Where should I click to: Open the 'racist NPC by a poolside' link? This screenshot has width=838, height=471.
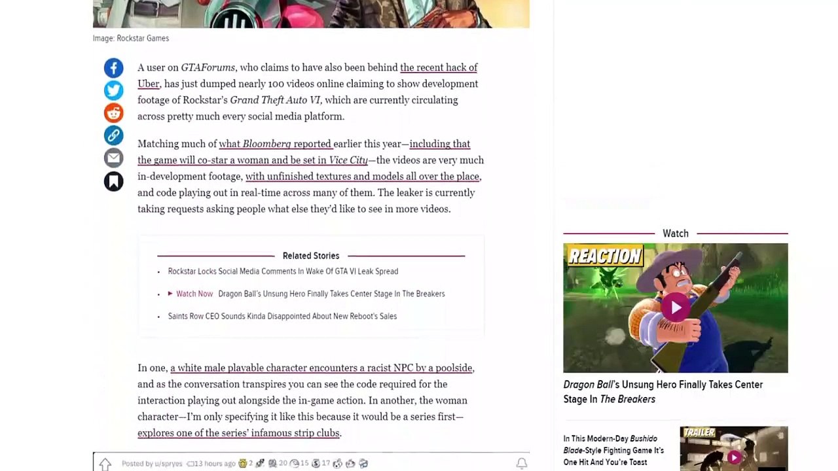click(x=322, y=368)
